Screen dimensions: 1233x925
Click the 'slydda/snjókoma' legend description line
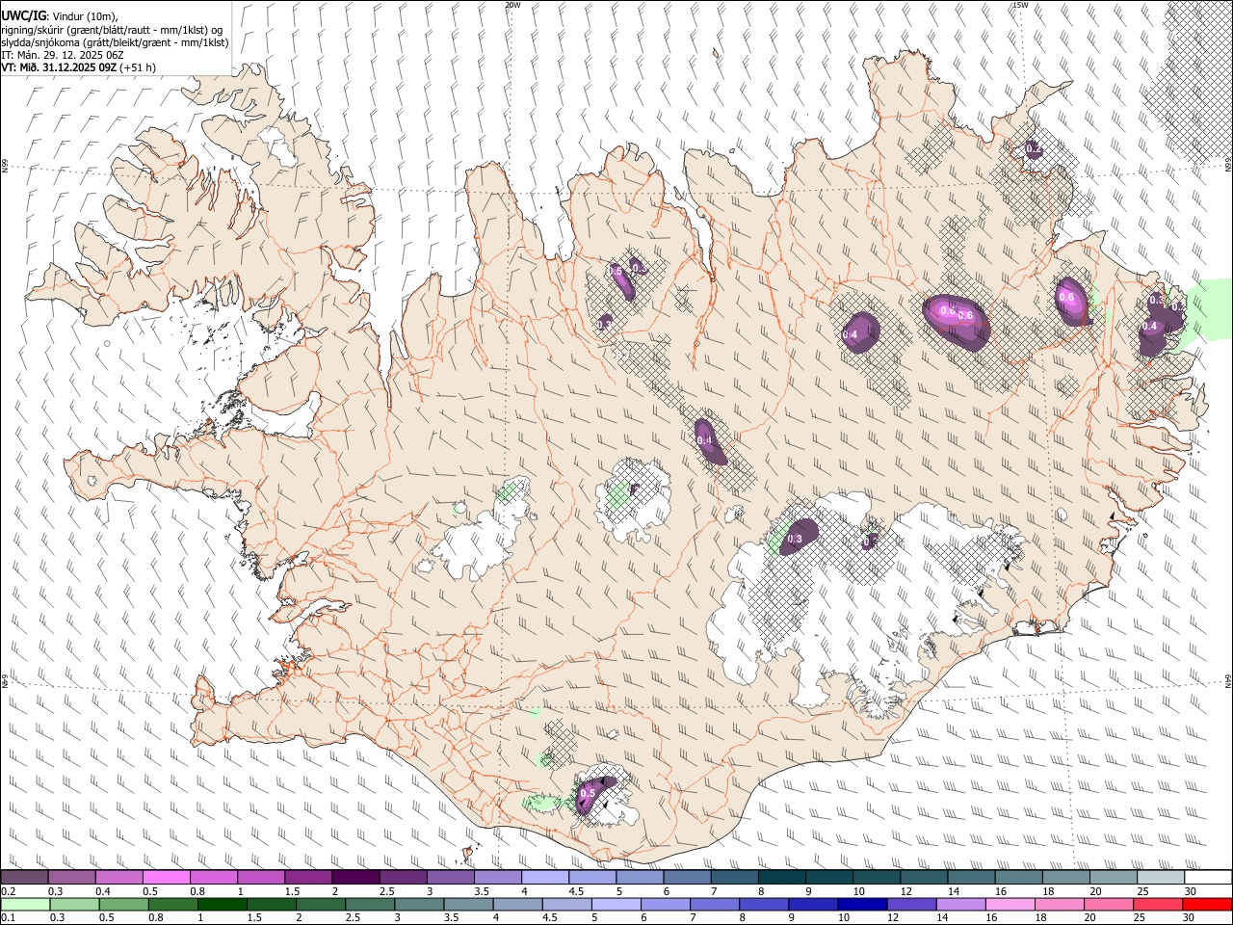click(x=115, y=42)
